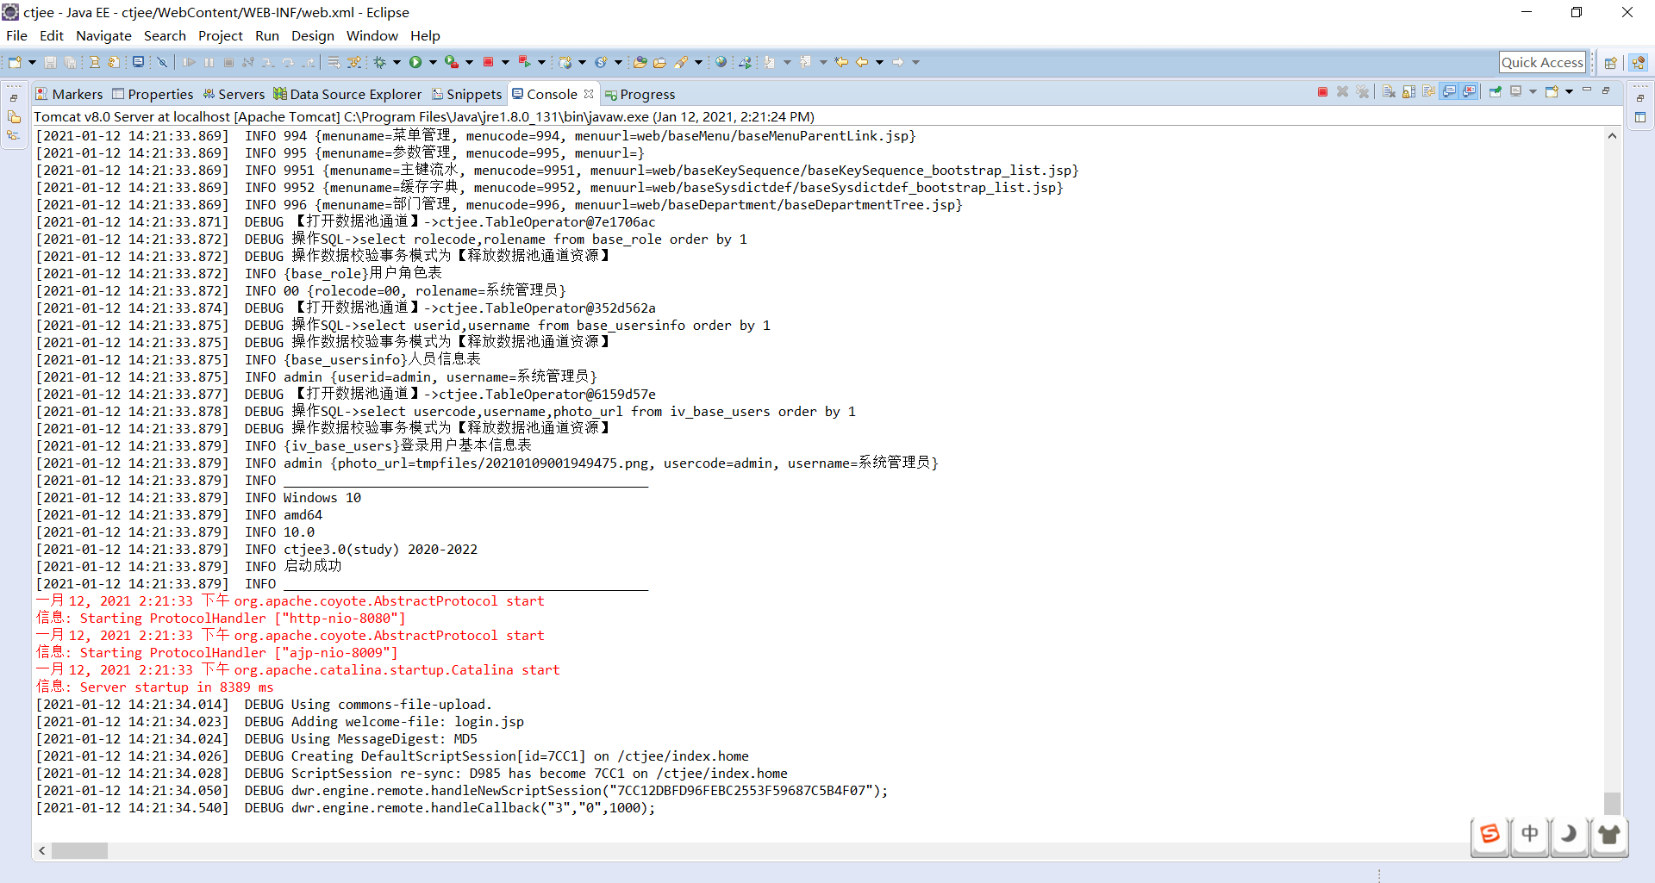Image resolution: width=1655 pixels, height=883 pixels.
Task: Switch to the Snippets tab
Action: (466, 94)
